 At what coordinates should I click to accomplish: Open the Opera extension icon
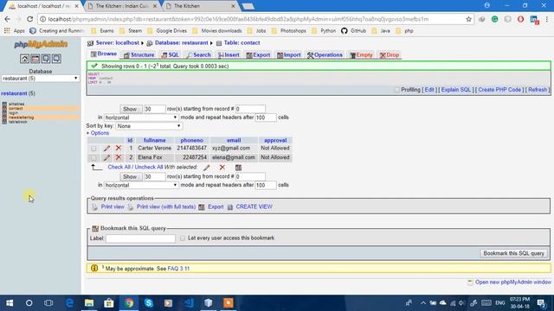pos(520,19)
